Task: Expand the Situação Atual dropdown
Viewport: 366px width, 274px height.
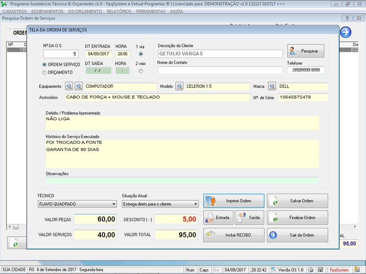Action: (196, 204)
